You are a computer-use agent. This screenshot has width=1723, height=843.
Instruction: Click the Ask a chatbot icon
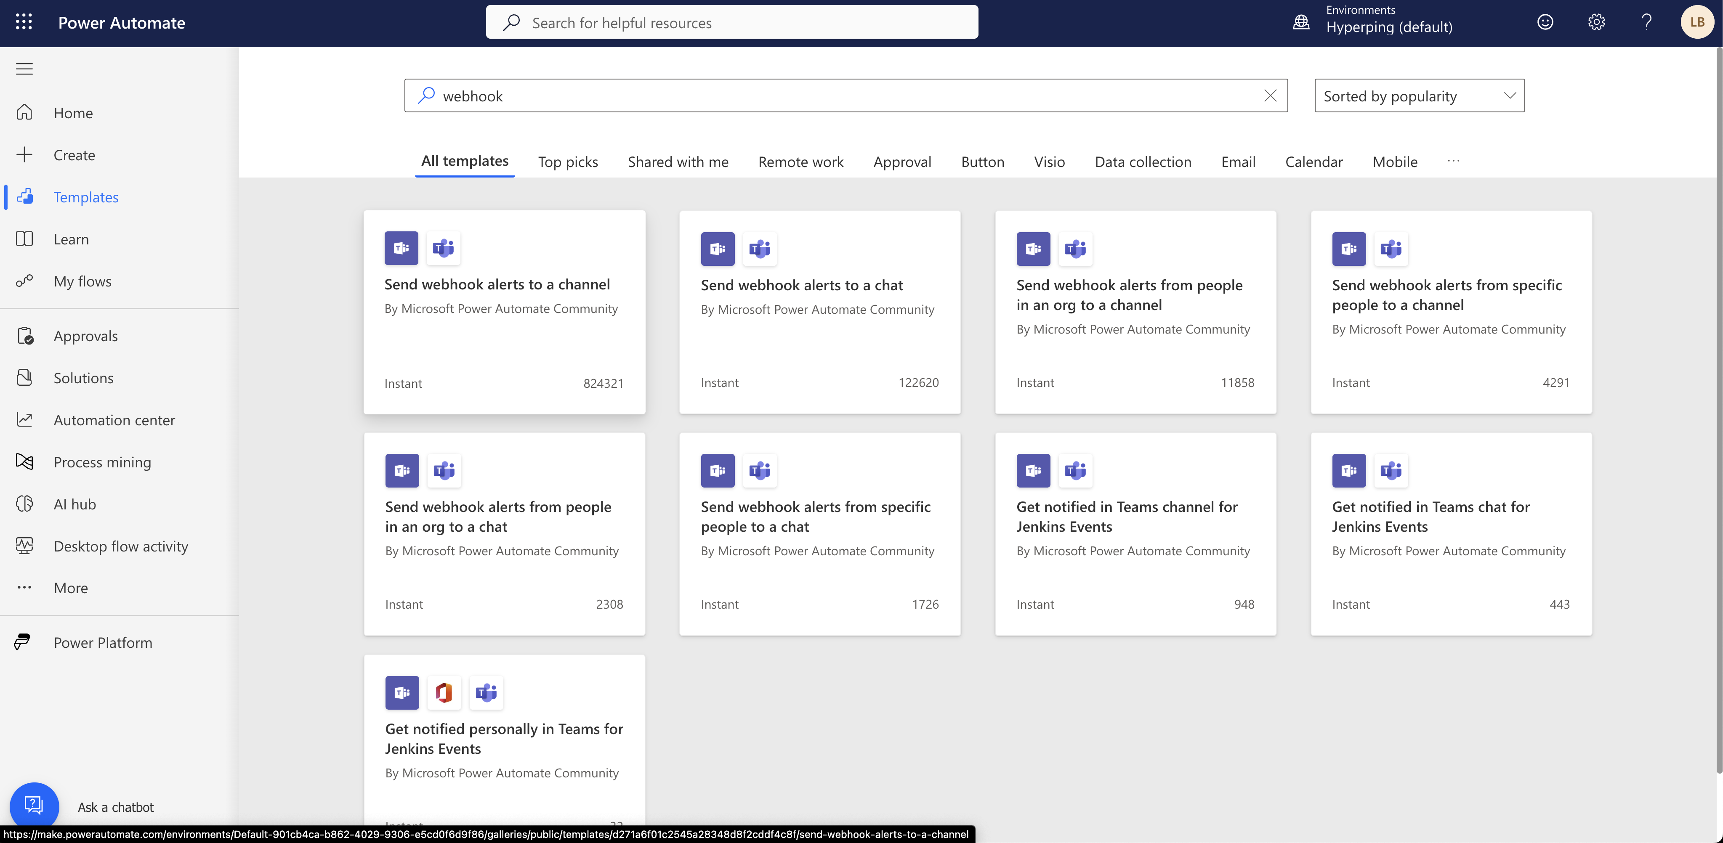tap(33, 806)
